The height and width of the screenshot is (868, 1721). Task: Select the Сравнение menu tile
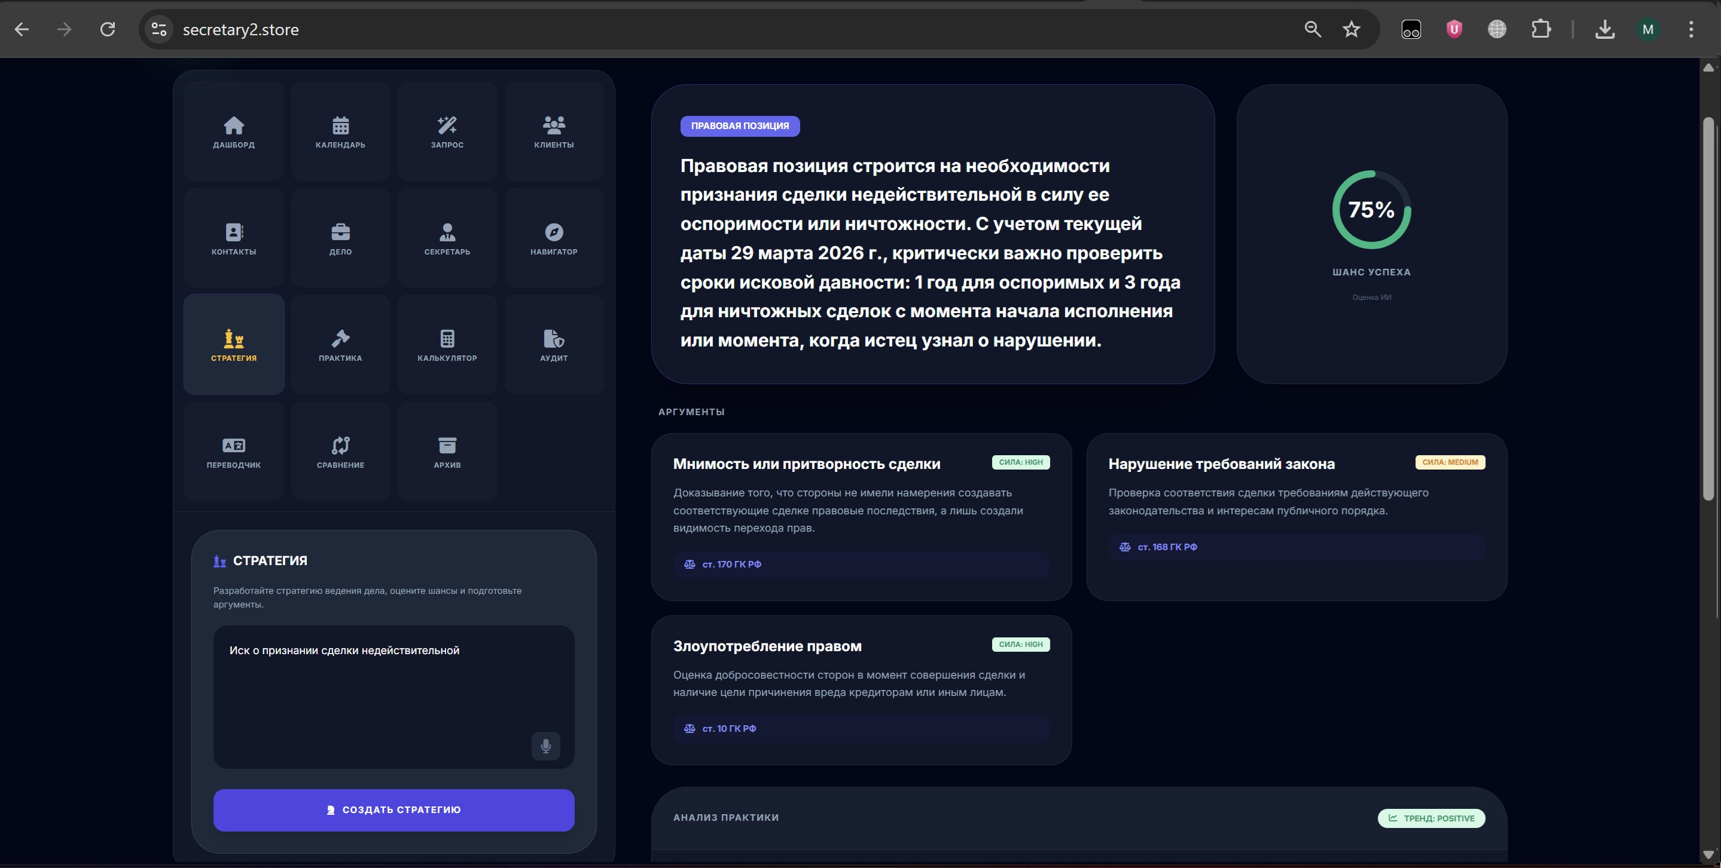point(340,451)
